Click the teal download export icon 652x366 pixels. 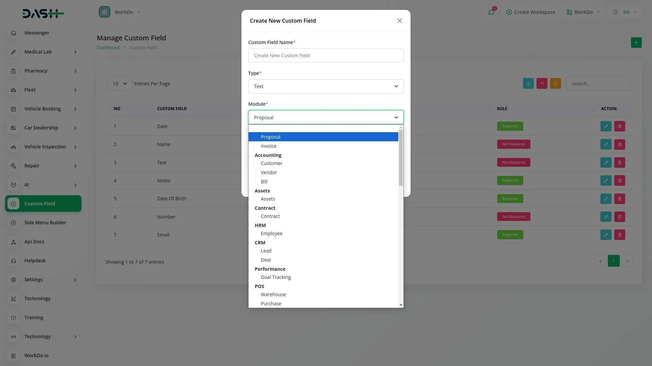pyautogui.click(x=528, y=84)
